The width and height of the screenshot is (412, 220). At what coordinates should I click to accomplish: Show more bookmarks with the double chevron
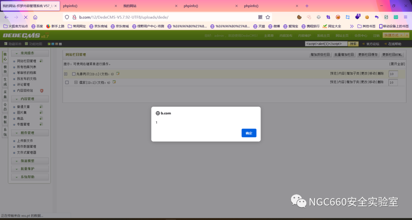click(352, 26)
